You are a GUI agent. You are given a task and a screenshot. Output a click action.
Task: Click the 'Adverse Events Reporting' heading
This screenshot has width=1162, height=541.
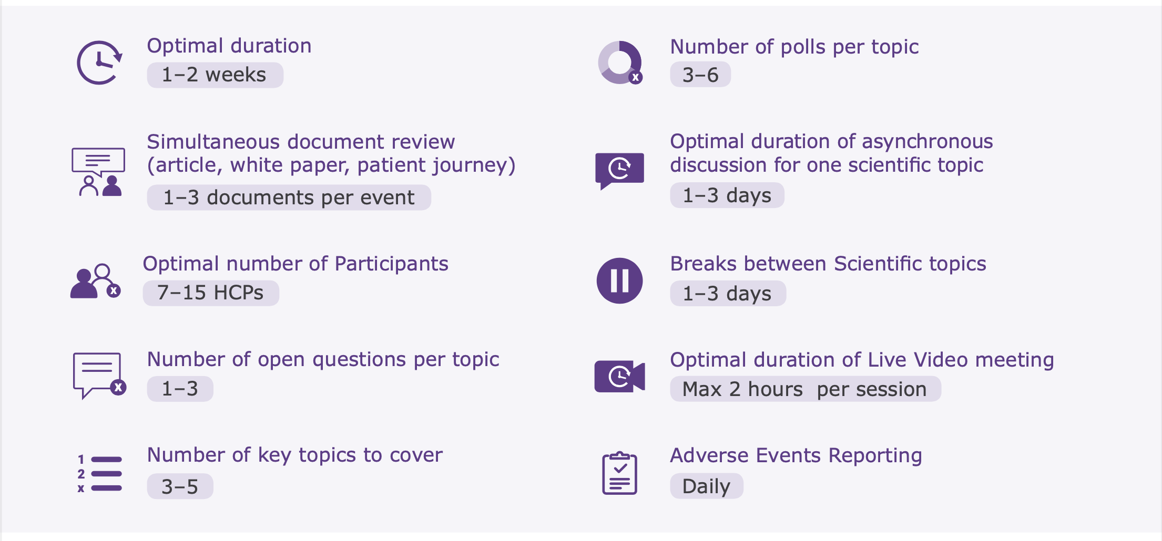click(796, 455)
